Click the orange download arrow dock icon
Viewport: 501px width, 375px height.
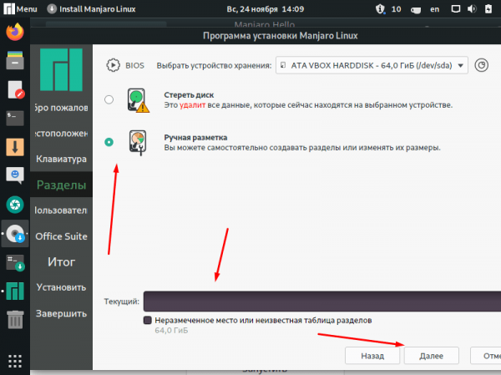coord(15,147)
